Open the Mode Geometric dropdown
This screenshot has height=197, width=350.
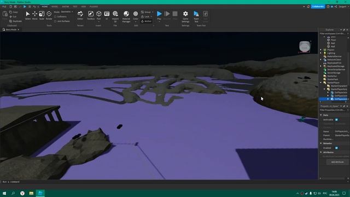67,12
